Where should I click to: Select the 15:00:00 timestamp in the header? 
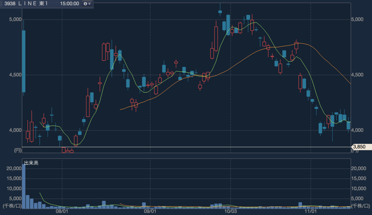coord(69,4)
